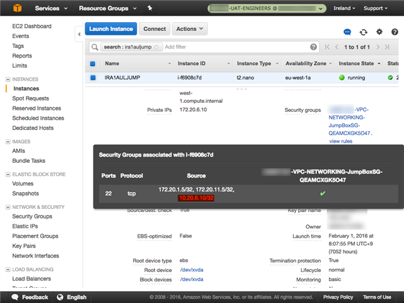Image resolution: width=404 pixels, height=303 pixels.
Task: Open Security Groups in the sidebar
Action: [32, 217]
